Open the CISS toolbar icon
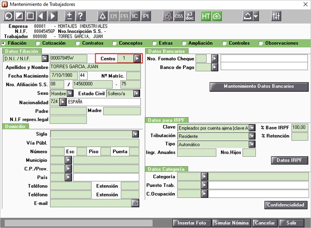Screen dimensions: 311x228 click(179, 16)
